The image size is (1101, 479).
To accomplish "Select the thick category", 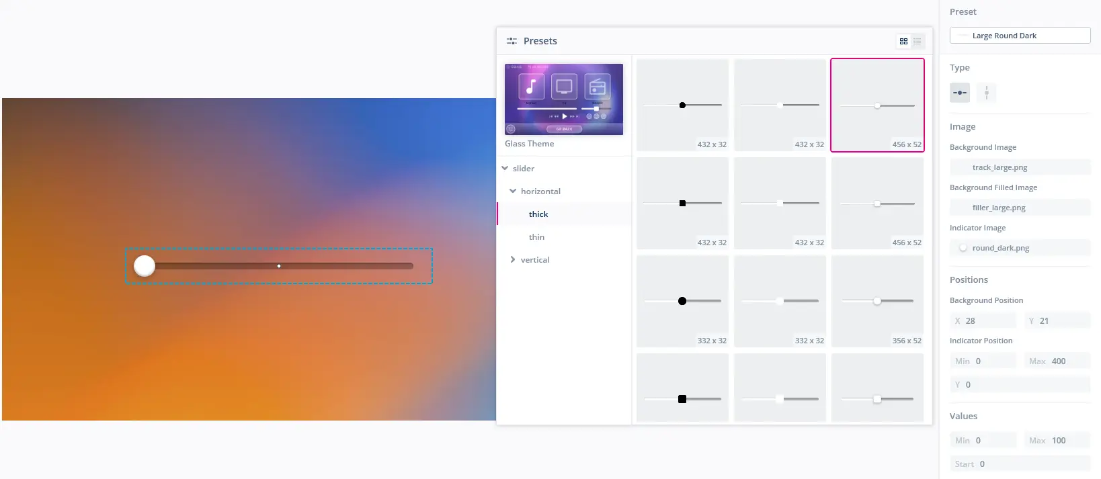I will pos(538,214).
